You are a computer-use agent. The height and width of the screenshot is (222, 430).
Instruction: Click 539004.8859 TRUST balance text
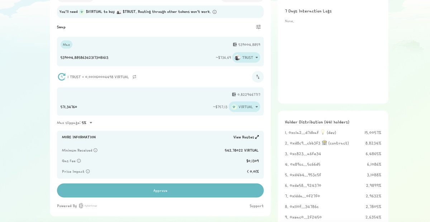(249, 45)
